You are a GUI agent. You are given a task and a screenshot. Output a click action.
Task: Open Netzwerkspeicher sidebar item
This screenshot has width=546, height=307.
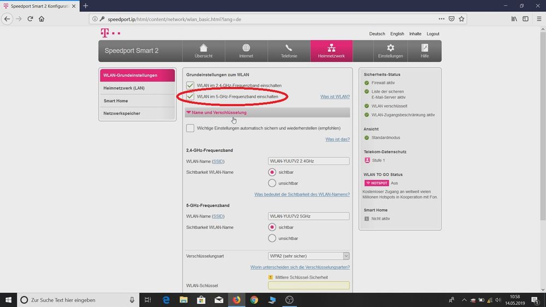[137, 113]
